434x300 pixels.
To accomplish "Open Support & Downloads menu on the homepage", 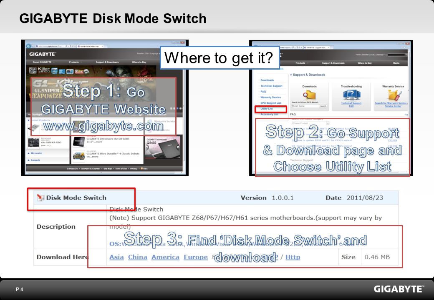I will (x=107, y=62).
